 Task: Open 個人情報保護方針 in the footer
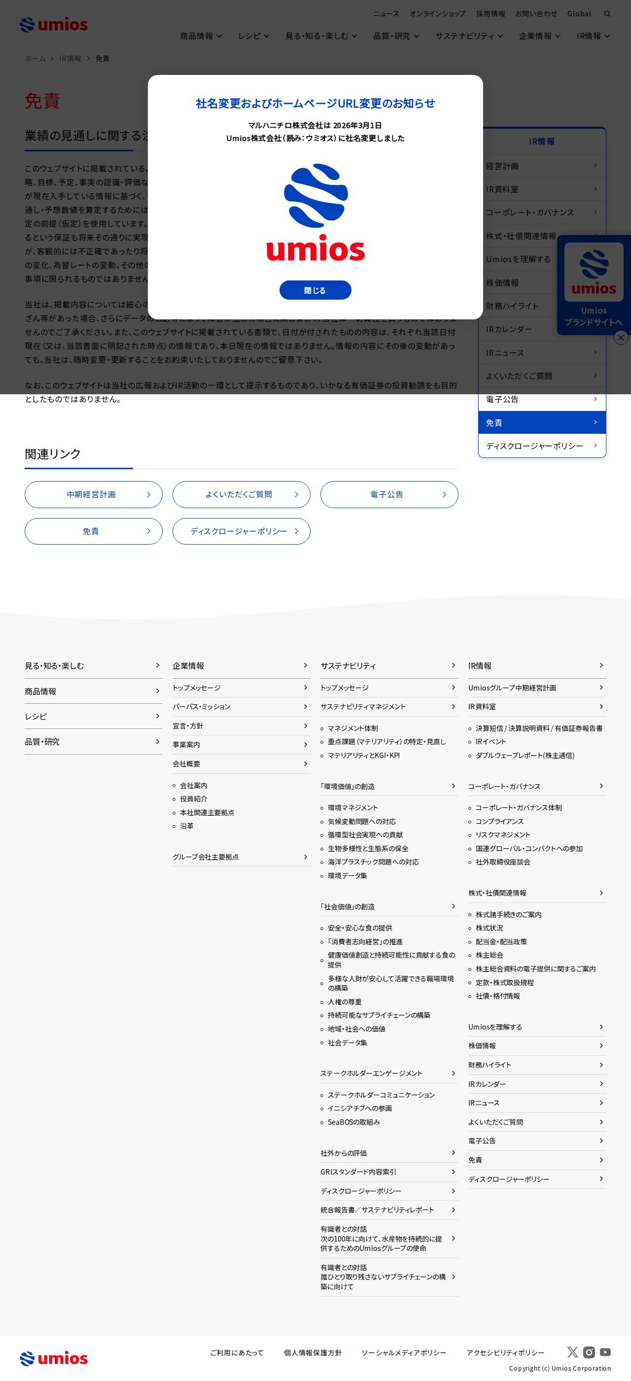coord(313,1352)
